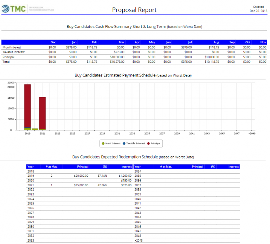Select the $273.00 Taxable Interest cell
Viewport: 270px width, 244px height.
tap(119, 52)
